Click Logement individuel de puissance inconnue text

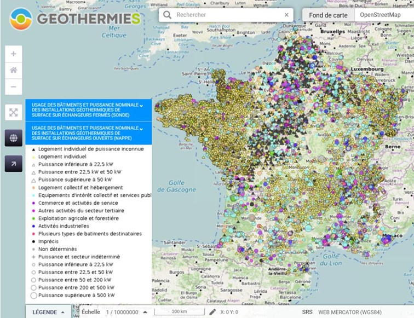tap(91, 149)
